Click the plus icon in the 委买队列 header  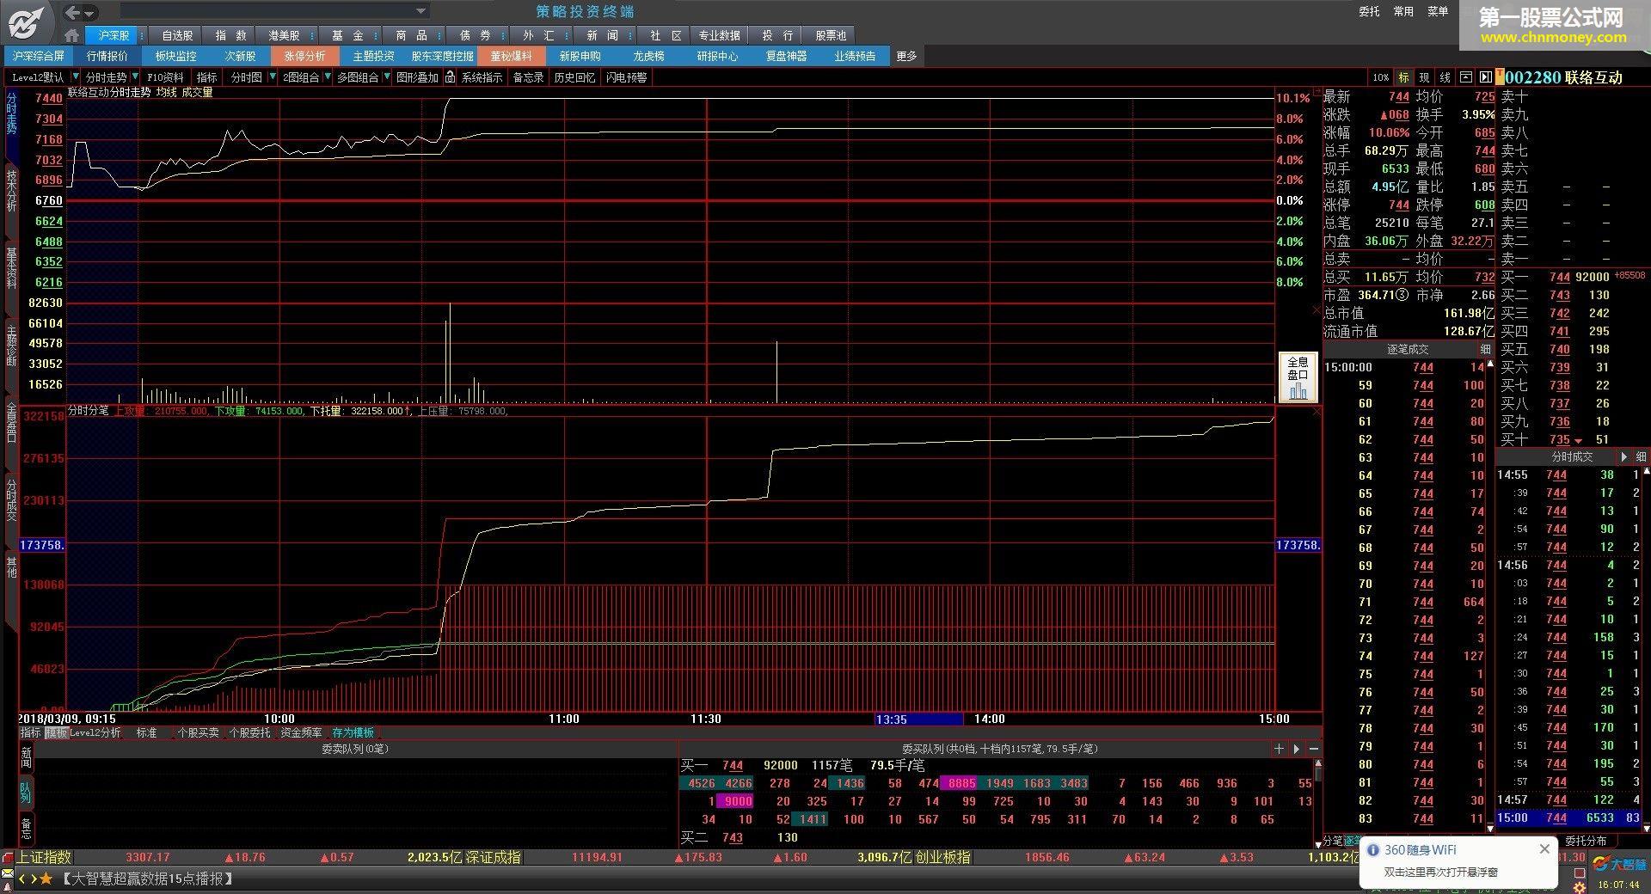click(x=1280, y=749)
